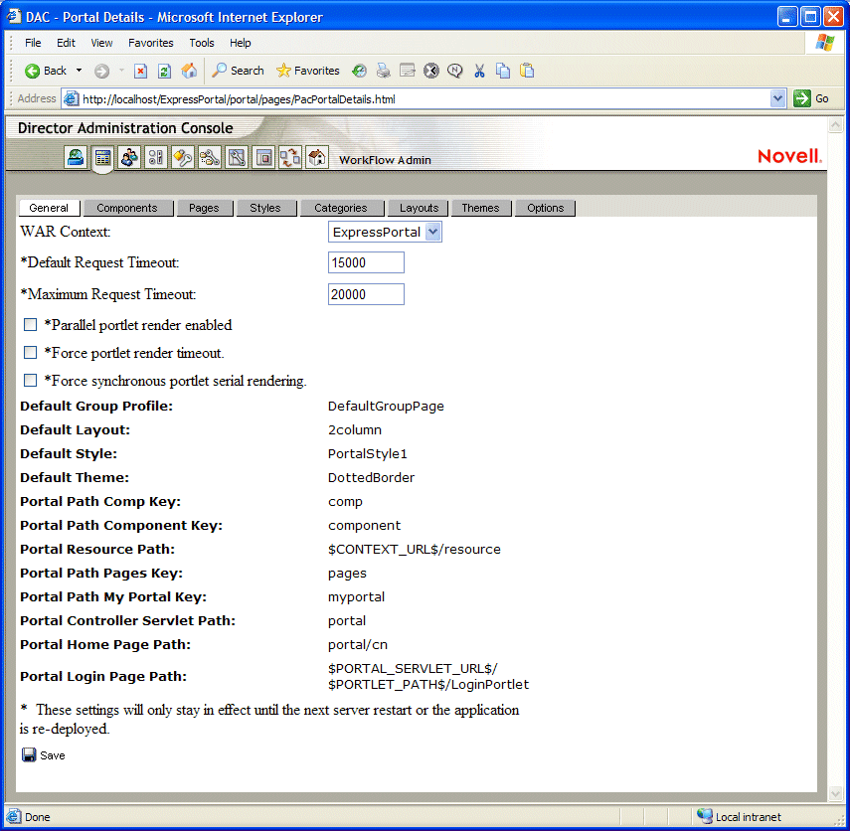Click the selected portal grid console icon

coord(102,157)
